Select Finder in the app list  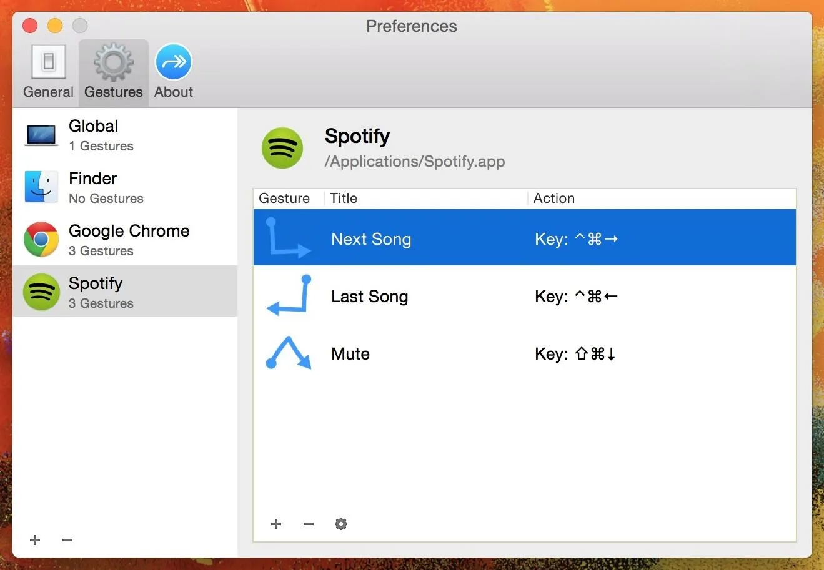click(x=125, y=187)
